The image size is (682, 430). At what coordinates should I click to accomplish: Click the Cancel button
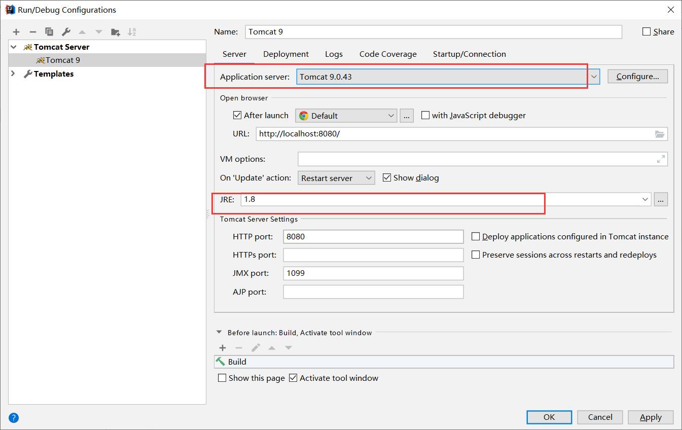[600, 417]
